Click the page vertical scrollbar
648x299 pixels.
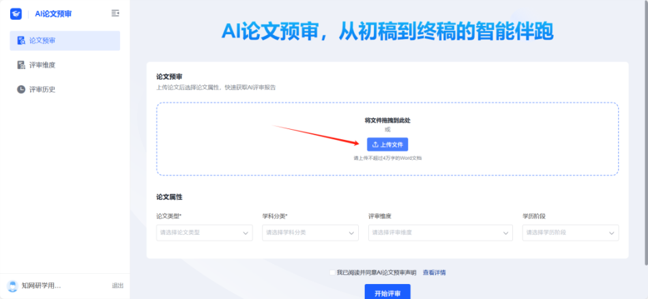point(645,137)
